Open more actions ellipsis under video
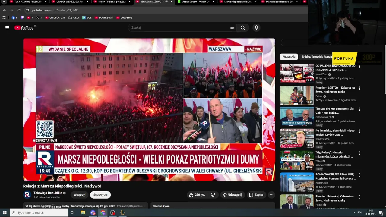 click(x=271, y=195)
